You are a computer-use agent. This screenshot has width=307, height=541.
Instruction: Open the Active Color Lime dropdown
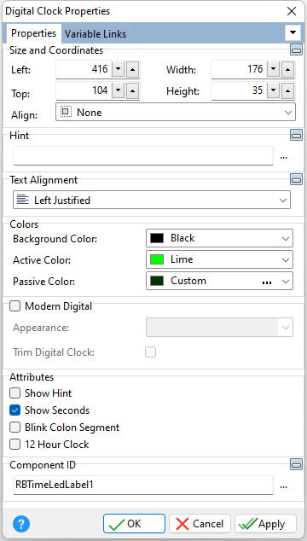click(x=219, y=259)
